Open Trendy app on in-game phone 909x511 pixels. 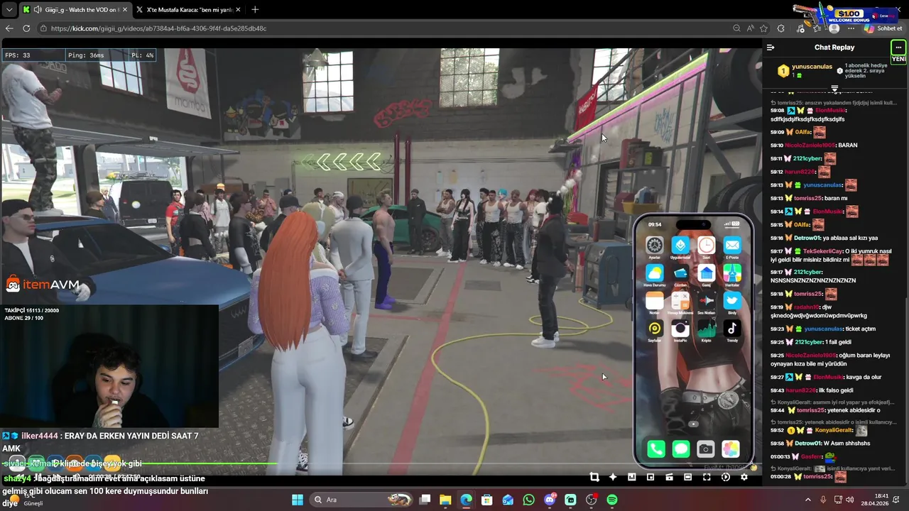point(732,329)
